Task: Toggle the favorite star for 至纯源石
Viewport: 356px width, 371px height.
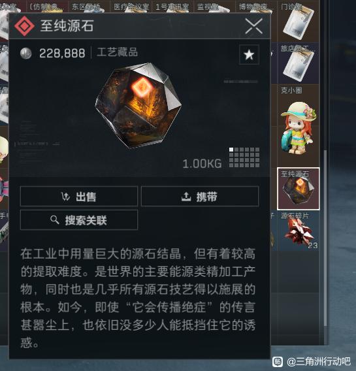Action: [249, 55]
